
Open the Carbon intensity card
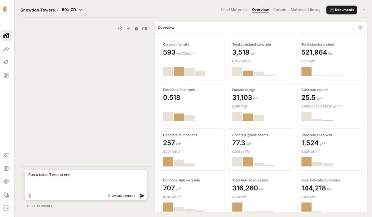192,59
